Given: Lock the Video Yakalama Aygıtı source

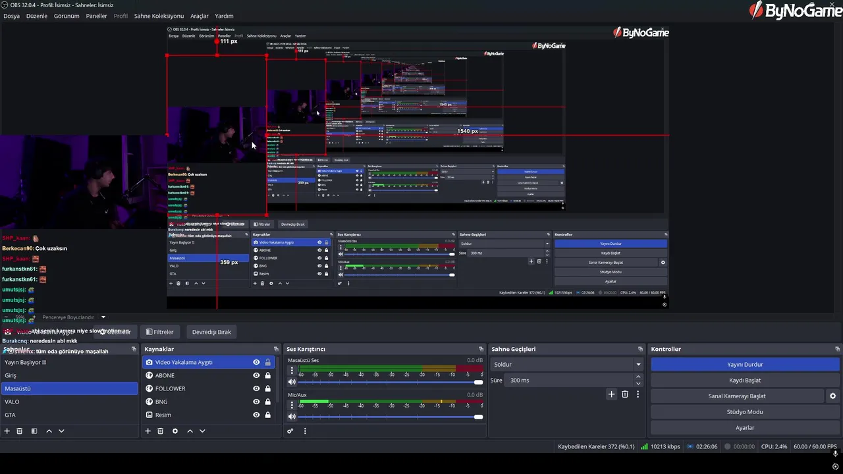Looking at the screenshot, I should click(x=267, y=362).
